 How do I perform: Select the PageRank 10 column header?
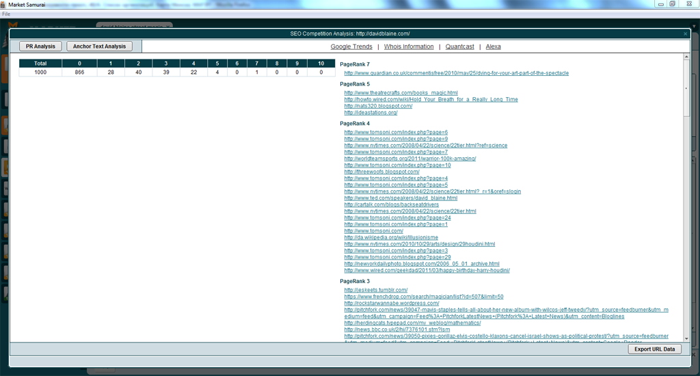321,64
